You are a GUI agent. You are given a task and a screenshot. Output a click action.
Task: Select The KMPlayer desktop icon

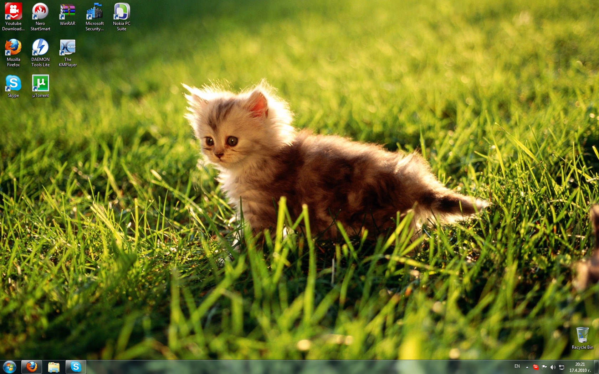tap(67, 53)
